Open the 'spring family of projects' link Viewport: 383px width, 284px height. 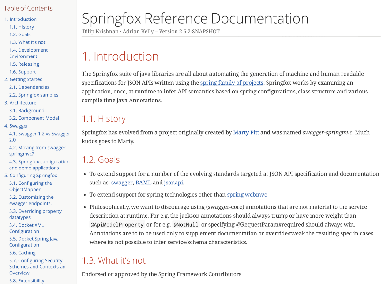pos(232,83)
